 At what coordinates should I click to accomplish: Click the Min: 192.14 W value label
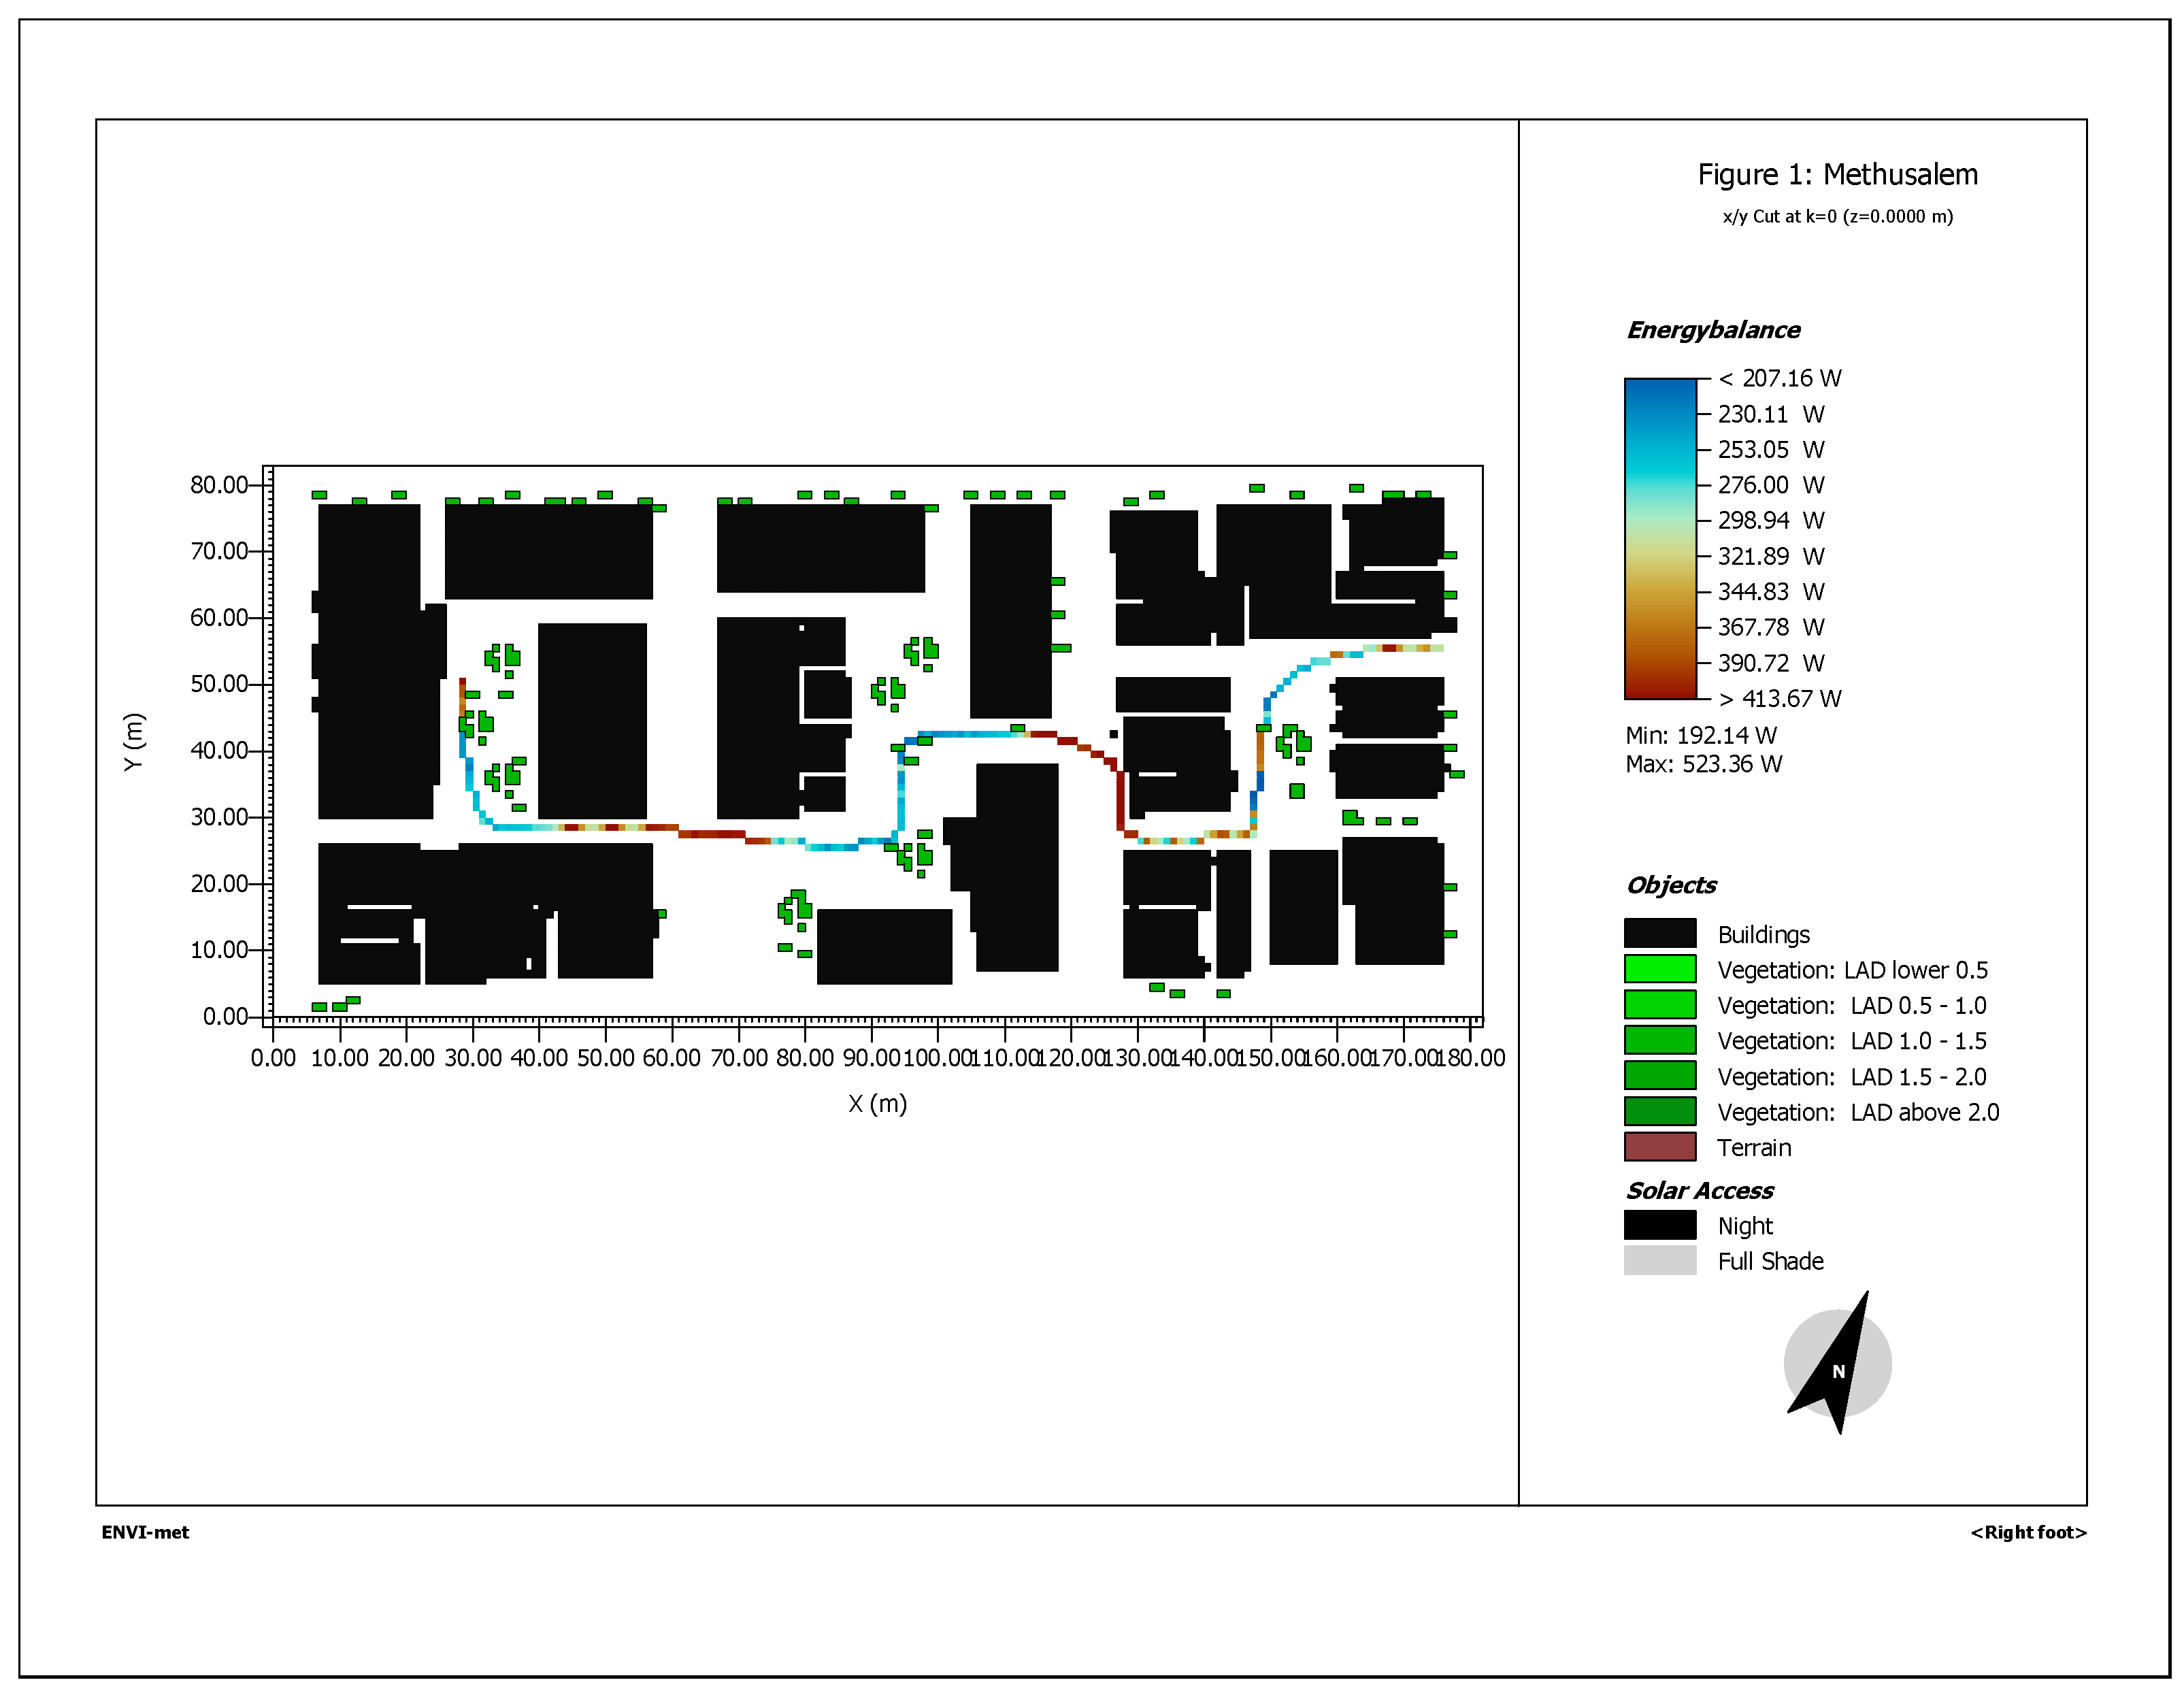[1700, 735]
